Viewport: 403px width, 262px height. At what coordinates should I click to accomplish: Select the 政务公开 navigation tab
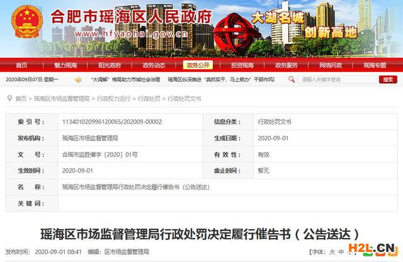tap(198, 65)
